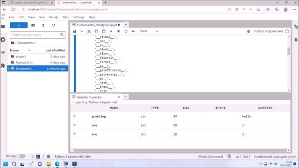Image resolution: width=299 pixels, height=168 pixels.
Task: Click the Mode: Command status item
Action: click(x=211, y=157)
